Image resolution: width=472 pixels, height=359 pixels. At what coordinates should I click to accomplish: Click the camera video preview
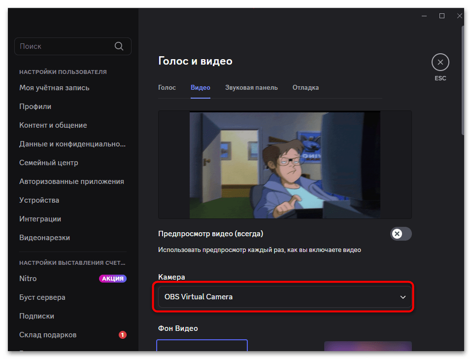pos(285,165)
